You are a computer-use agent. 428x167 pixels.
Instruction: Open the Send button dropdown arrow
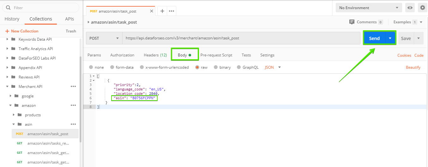tap(390, 38)
